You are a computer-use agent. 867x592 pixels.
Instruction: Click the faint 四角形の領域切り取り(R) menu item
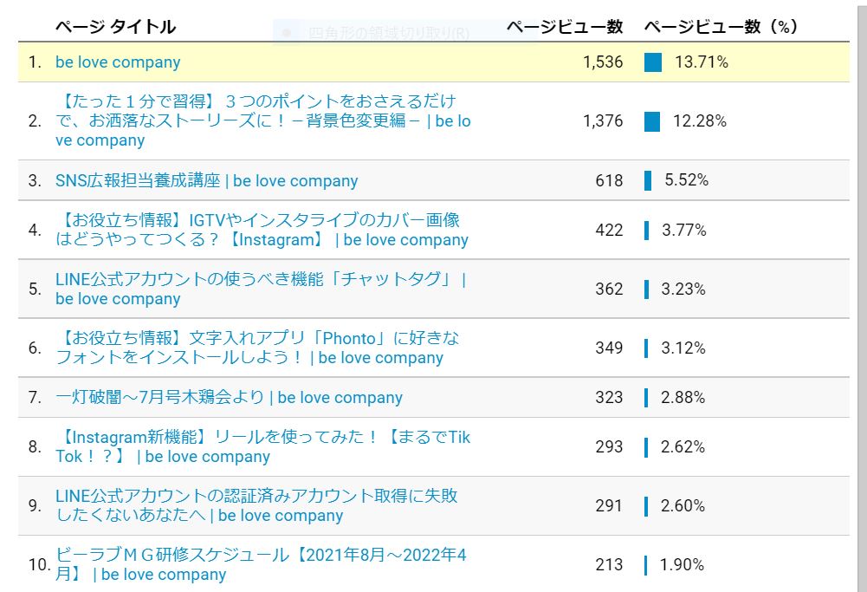389,34
